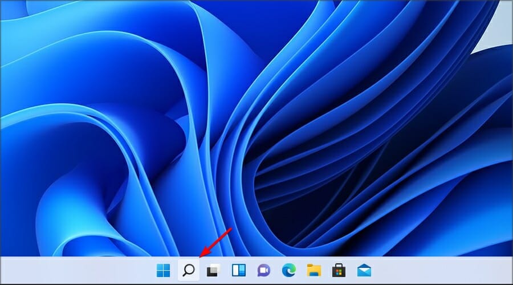Launch the Microsoft Store app
The width and height of the screenshot is (513, 285).
tap(339, 270)
